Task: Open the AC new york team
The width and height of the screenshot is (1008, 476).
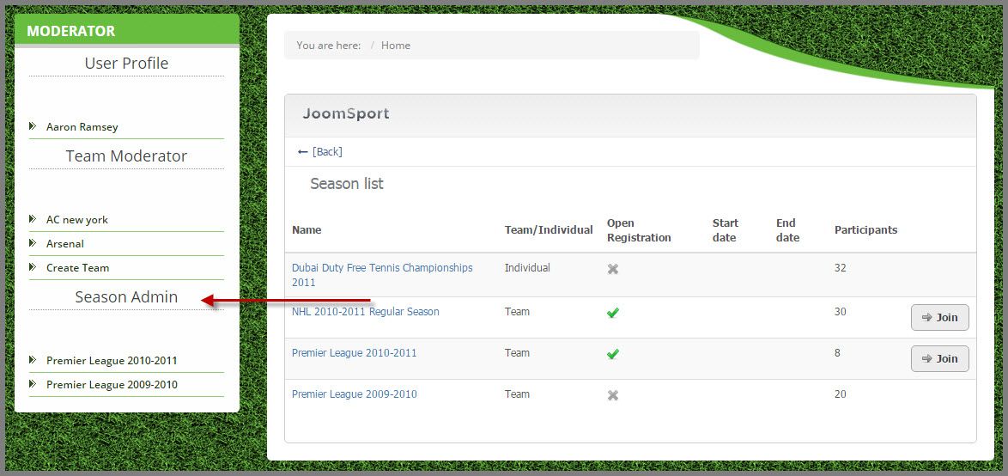Action: tap(77, 219)
